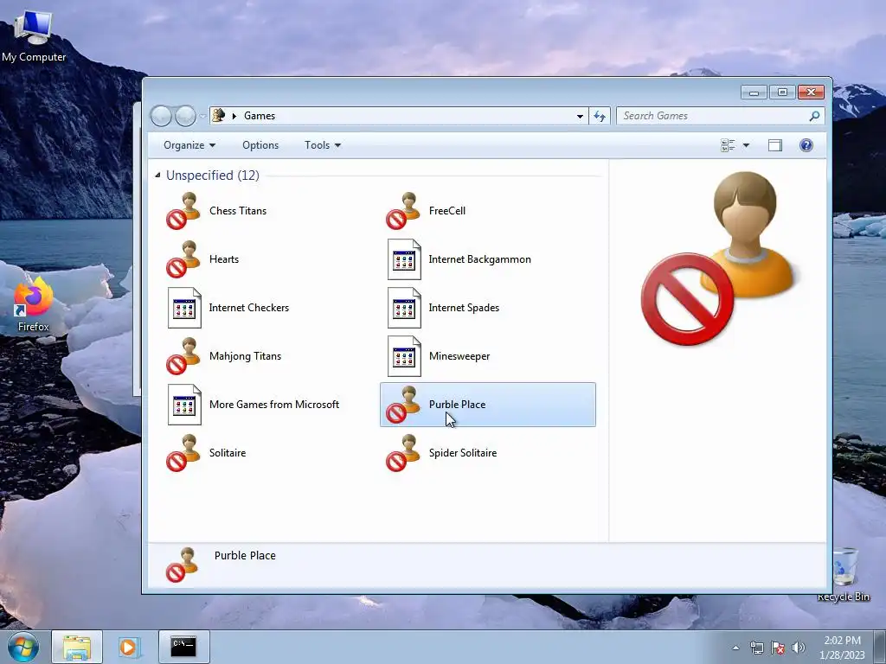Viewport: 886px width, 664px height.
Task: Toggle the preview pane button
Action: pos(775,145)
